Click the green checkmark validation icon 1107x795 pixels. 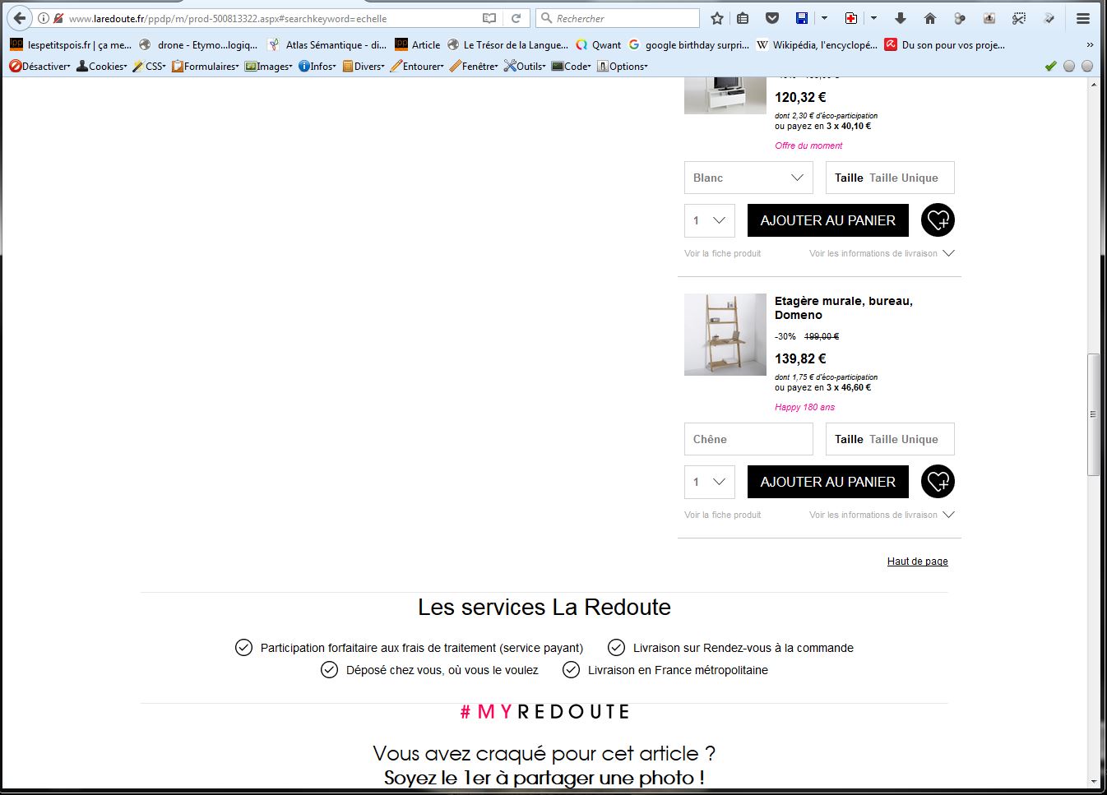(1050, 66)
